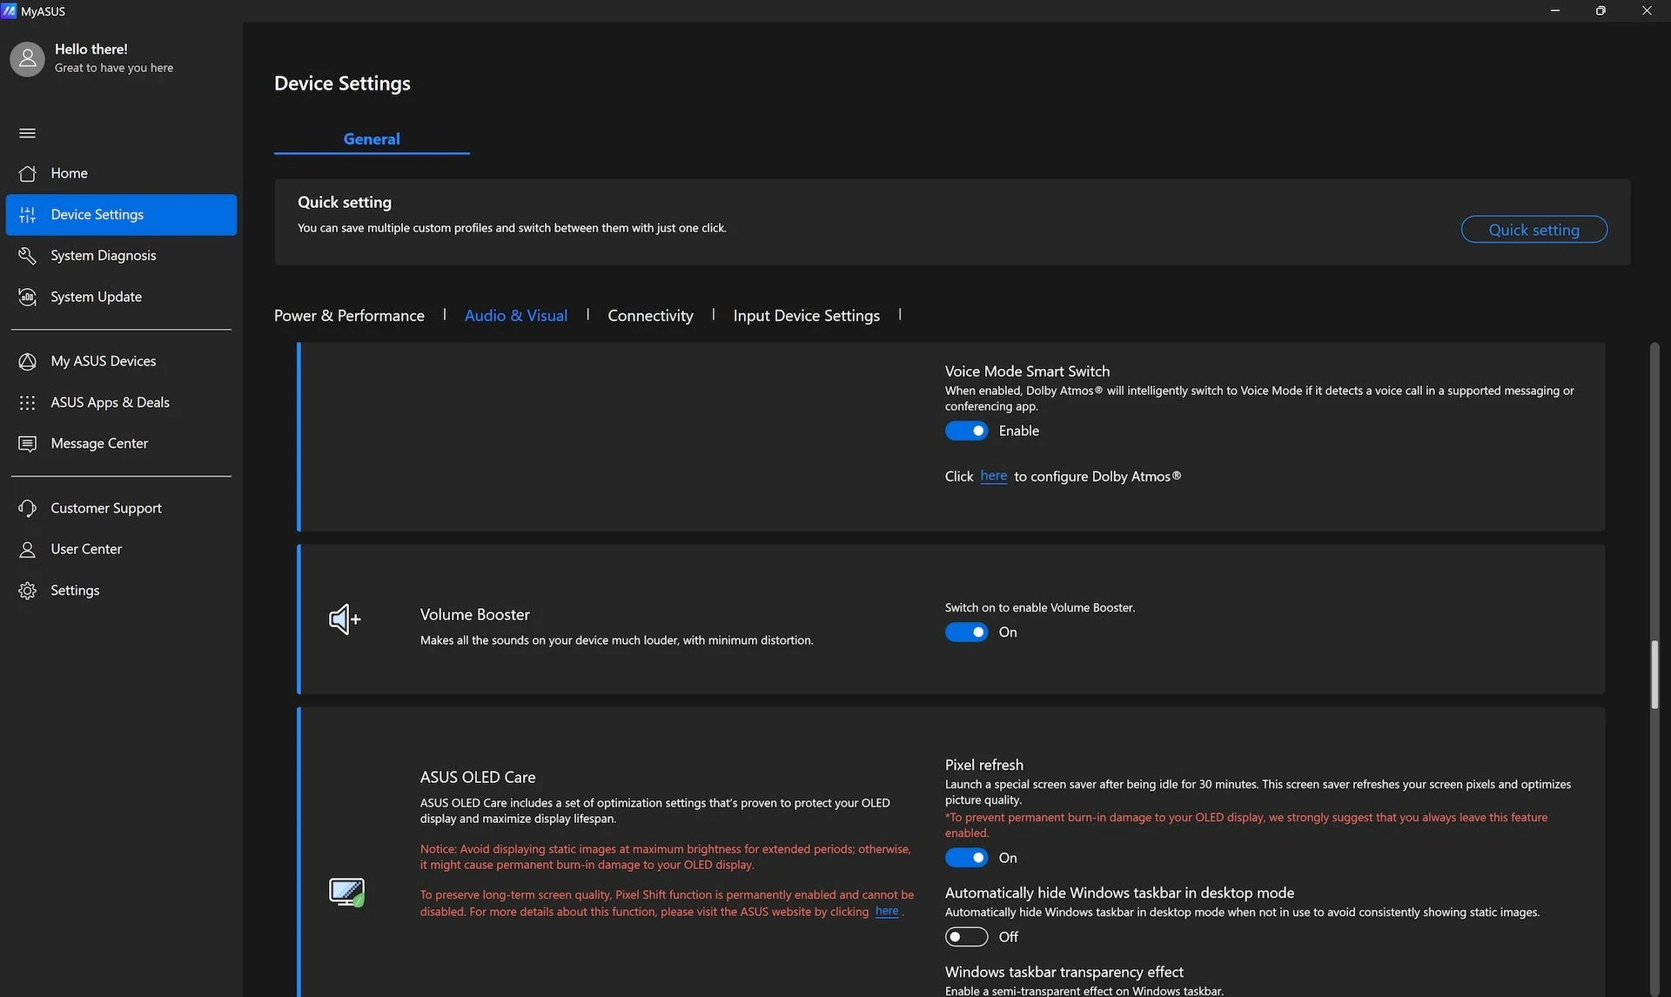
Task: Click the 'Pixel refresh' heading text
Action: tap(984, 766)
